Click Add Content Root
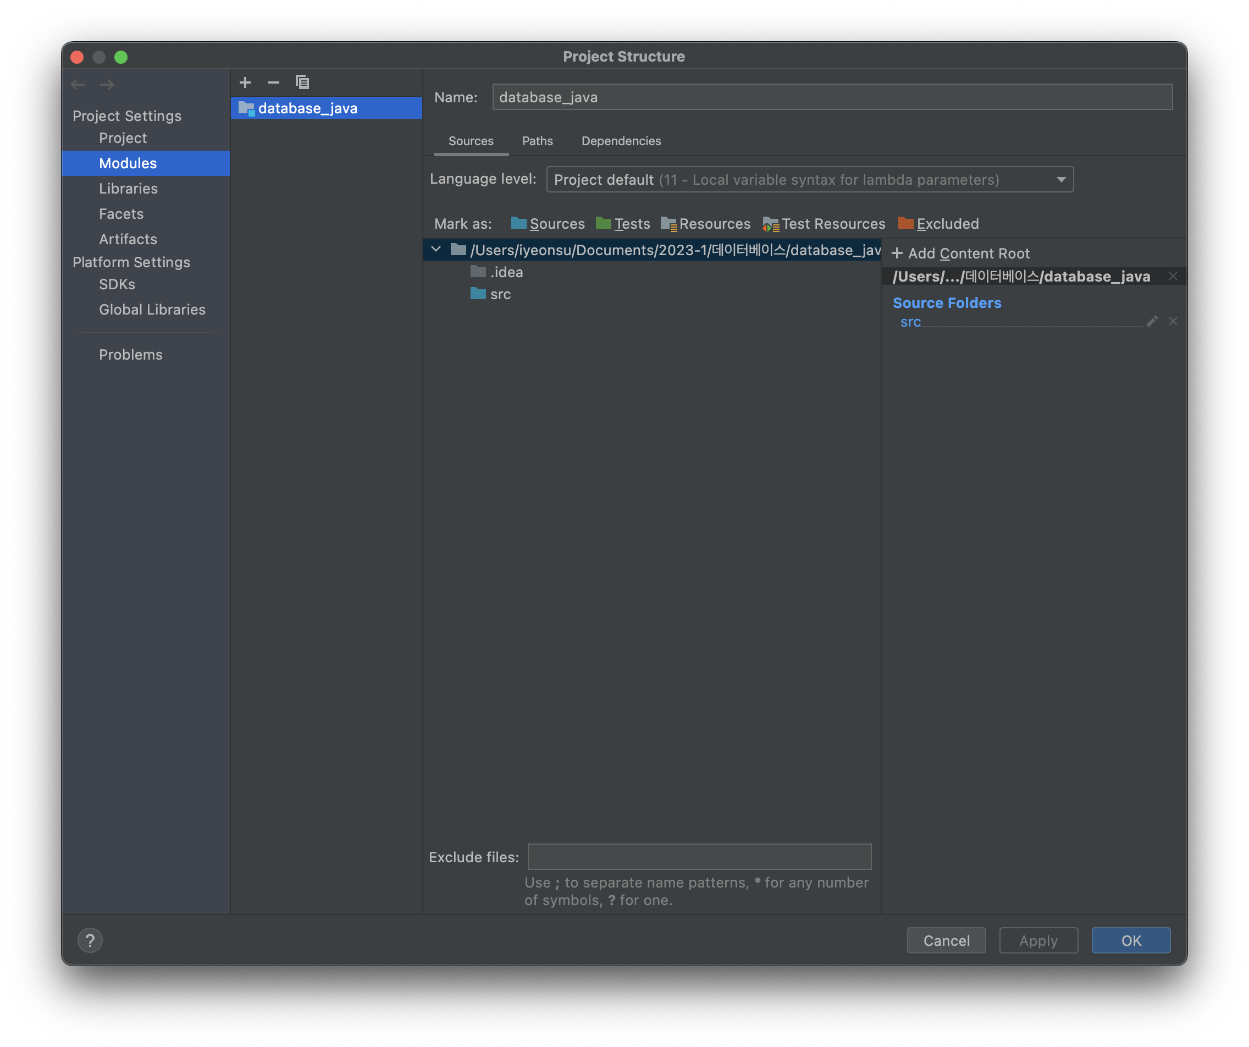 [960, 254]
